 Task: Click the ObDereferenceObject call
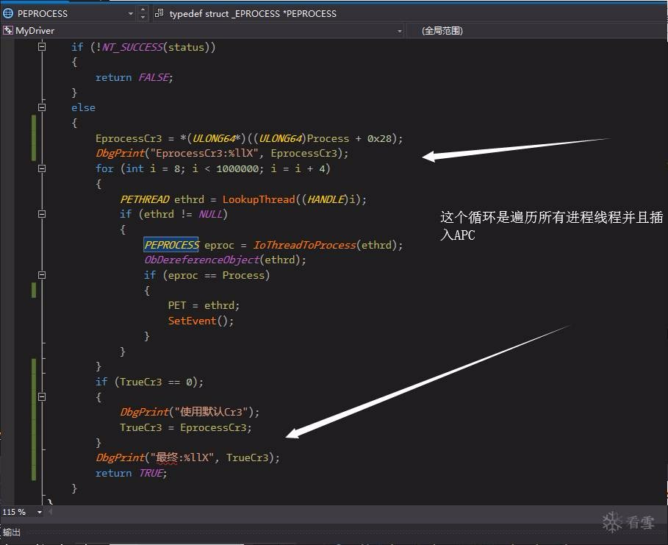(x=202, y=260)
